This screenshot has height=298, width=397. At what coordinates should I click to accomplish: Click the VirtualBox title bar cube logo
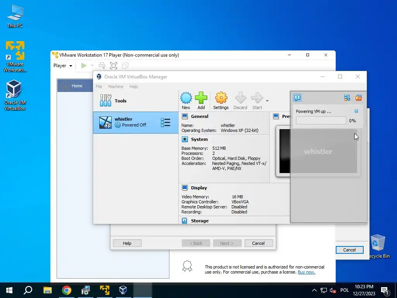99,77
